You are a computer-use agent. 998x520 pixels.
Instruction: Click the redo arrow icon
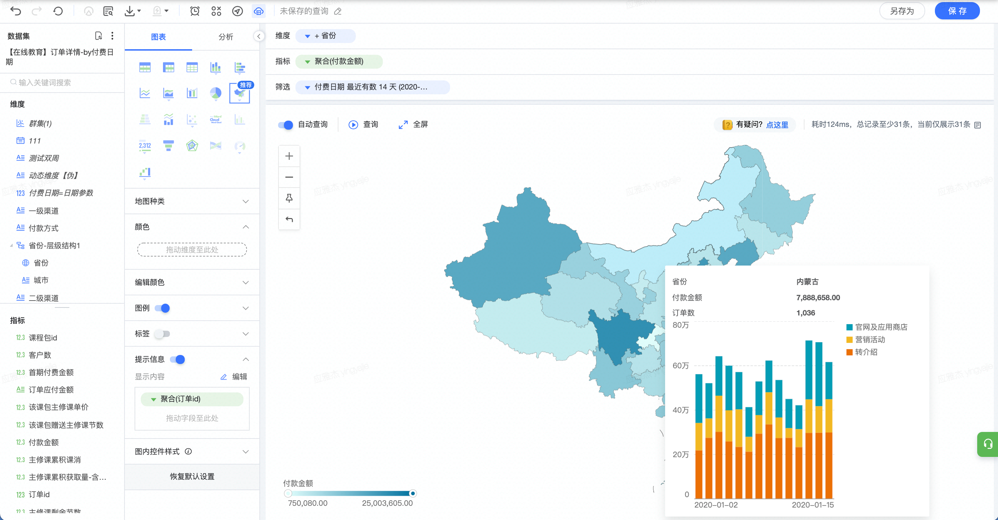pyautogui.click(x=37, y=11)
